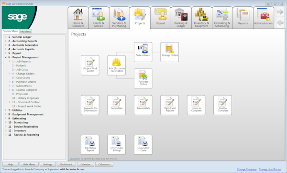This screenshot has height=173, width=287.
Task: Open the Cost to Complete process icon
Action: coord(223,105)
